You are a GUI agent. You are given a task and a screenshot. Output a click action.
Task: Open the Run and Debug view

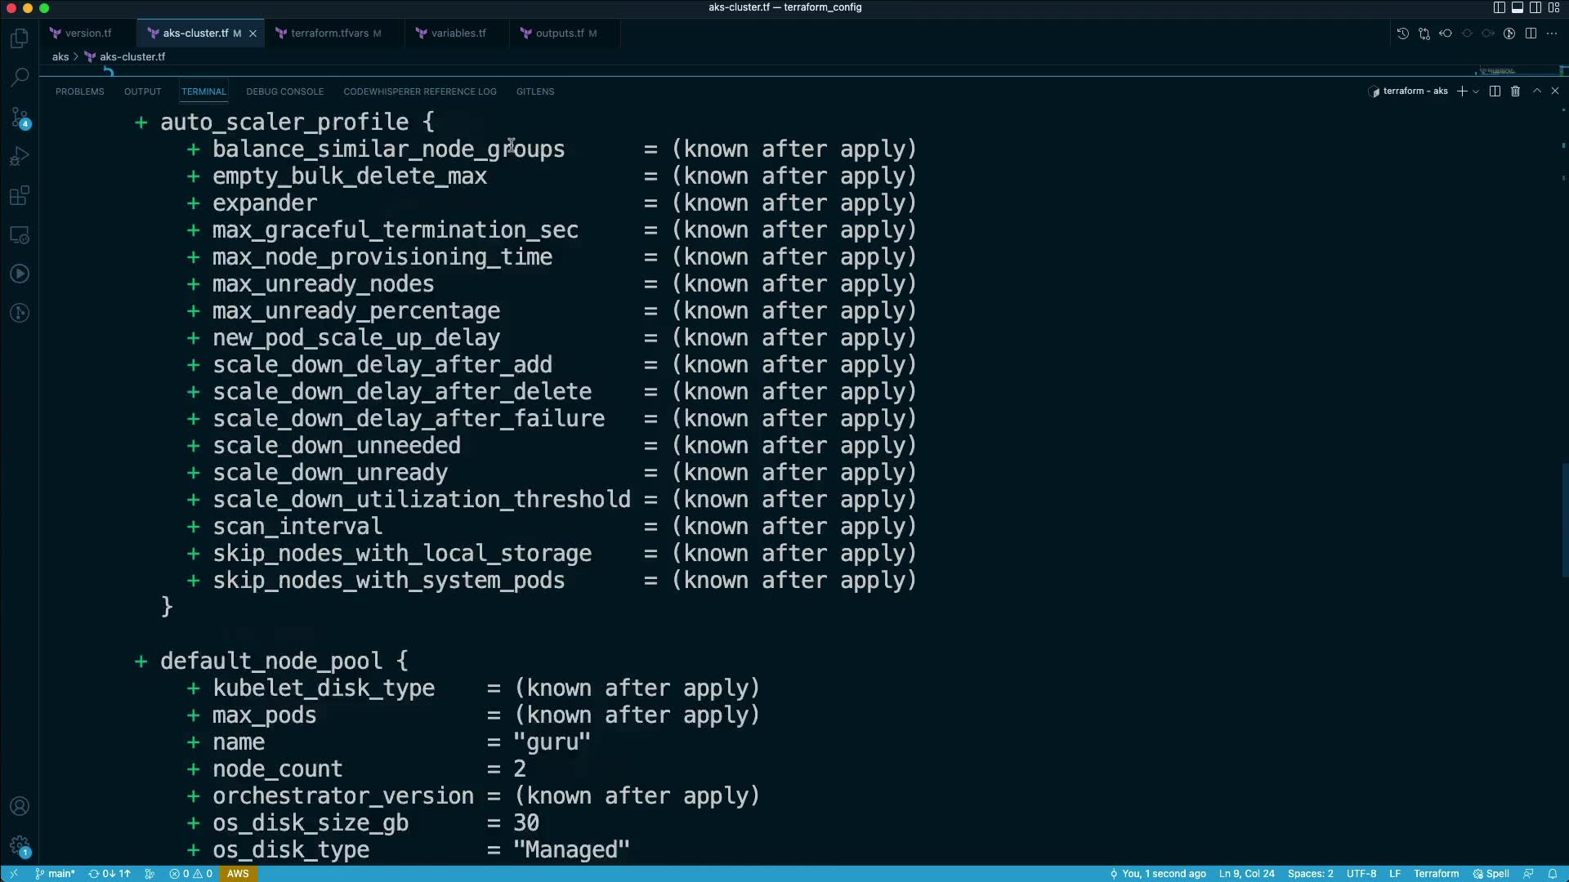point(20,156)
